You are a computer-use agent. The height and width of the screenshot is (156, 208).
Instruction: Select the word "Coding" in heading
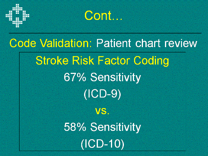(151, 61)
